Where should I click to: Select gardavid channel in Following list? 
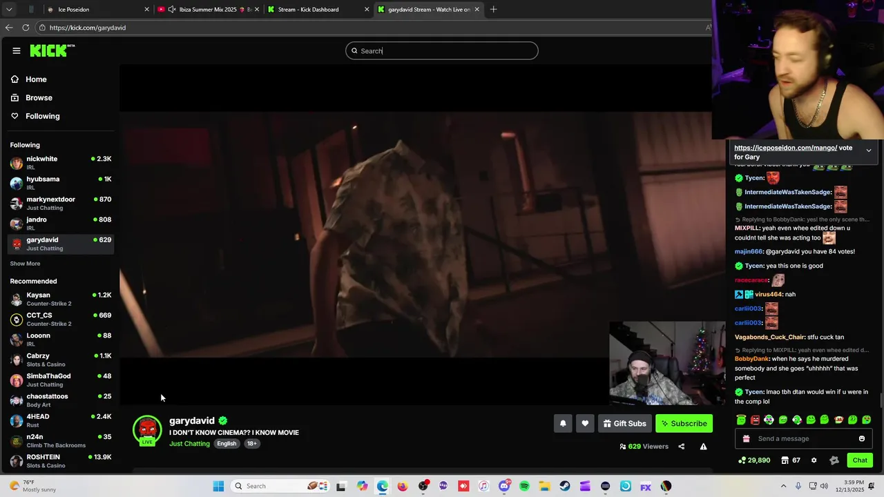pyautogui.click(x=61, y=244)
